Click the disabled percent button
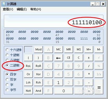 click(99, 66)
